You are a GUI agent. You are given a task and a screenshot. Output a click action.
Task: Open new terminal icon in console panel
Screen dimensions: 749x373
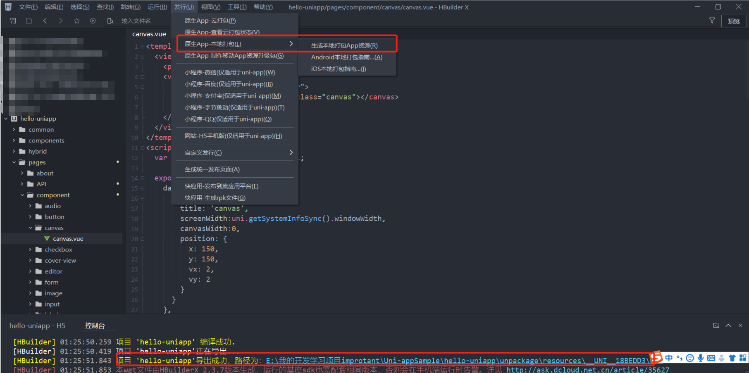716,325
